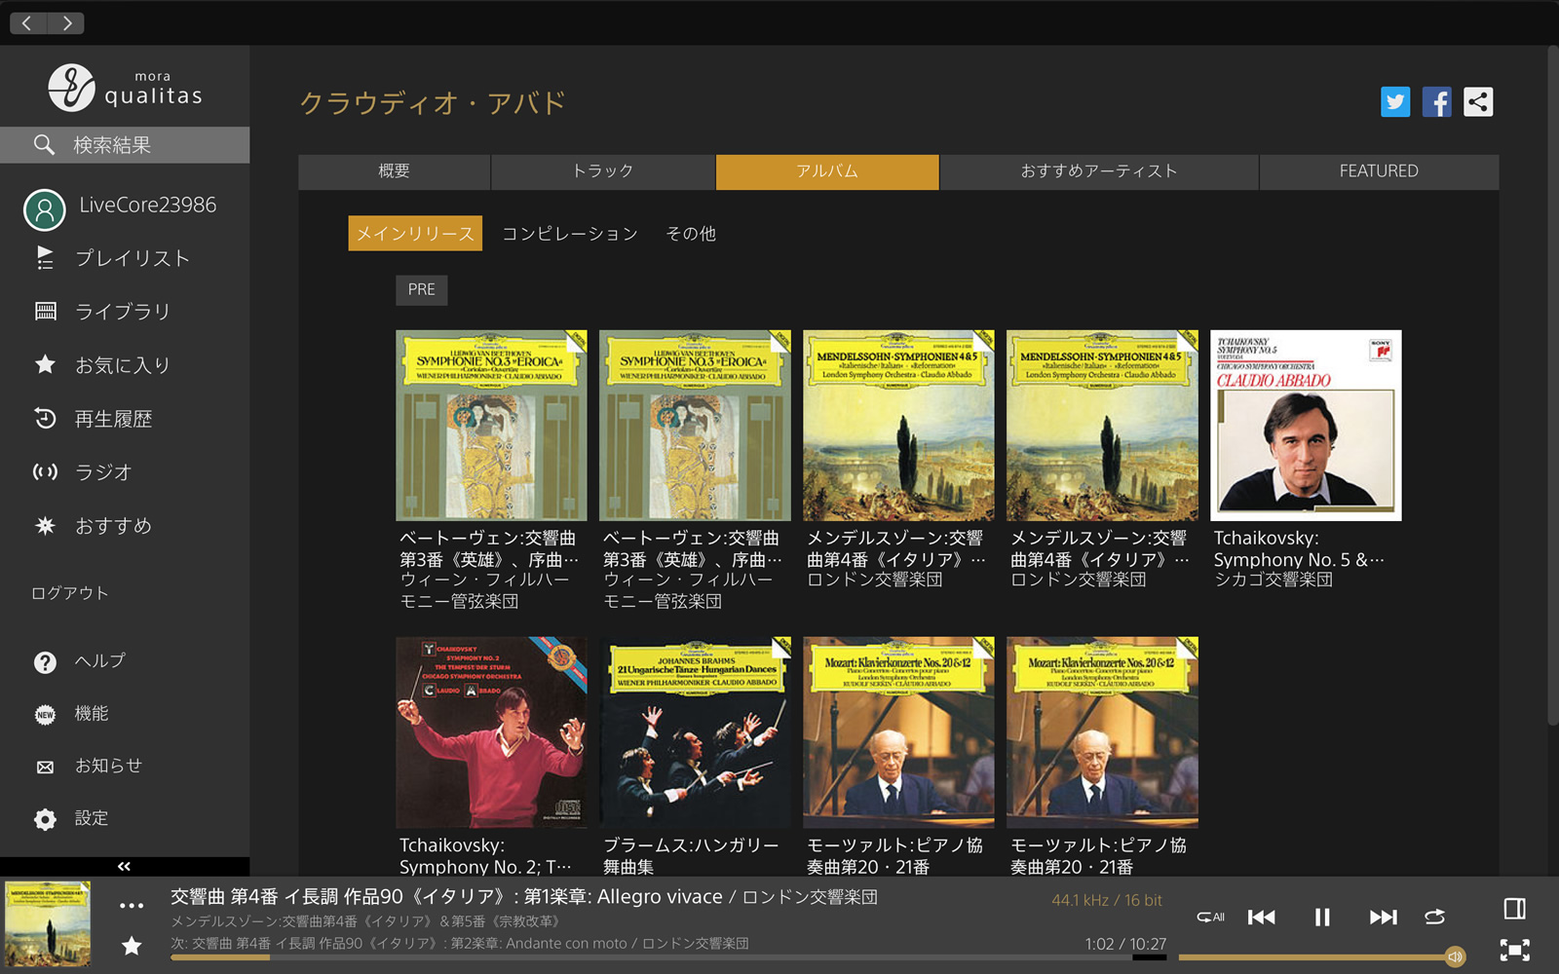Click the page vertical scrollbar
This screenshot has width=1559, height=974.
(x=1552, y=385)
